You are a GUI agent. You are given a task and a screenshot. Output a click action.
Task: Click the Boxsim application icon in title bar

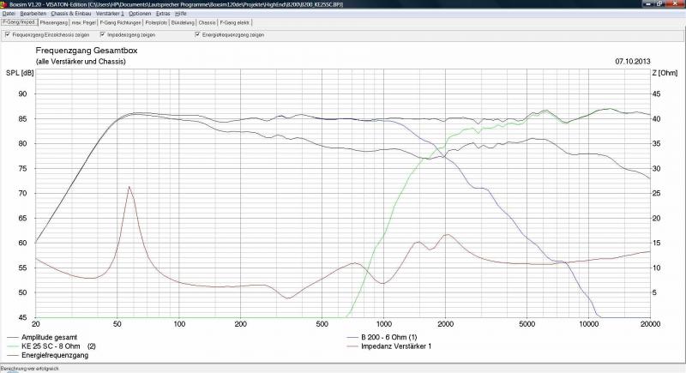pos(4,4)
